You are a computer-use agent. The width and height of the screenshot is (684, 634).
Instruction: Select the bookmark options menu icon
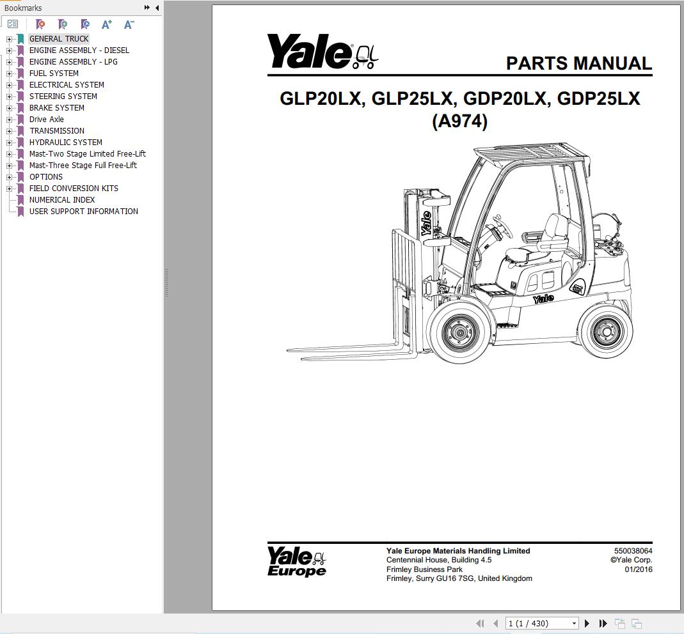click(x=12, y=24)
